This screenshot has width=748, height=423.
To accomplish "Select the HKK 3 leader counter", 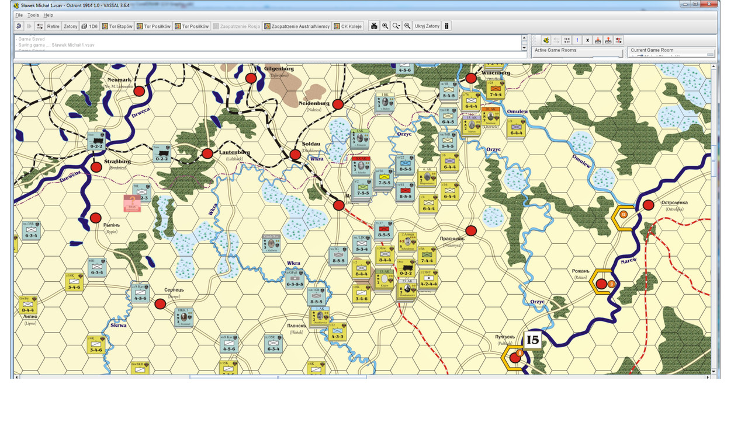I will [184, 317].
